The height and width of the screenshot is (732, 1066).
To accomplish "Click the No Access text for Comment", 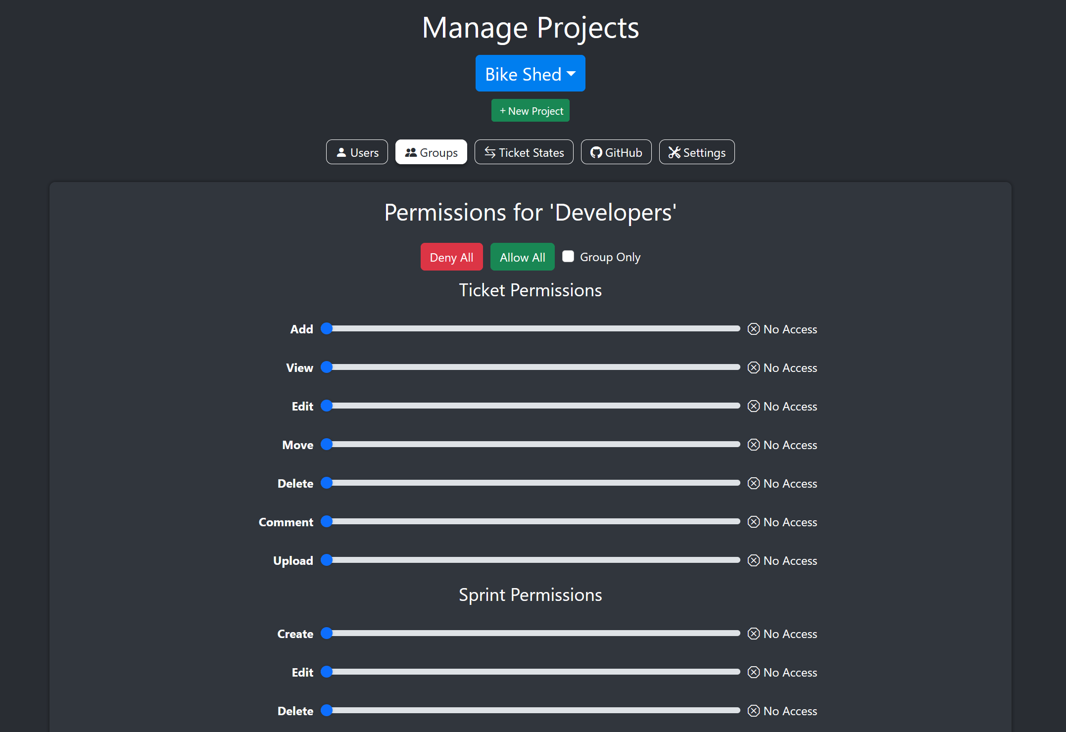I will pos(790,522).
